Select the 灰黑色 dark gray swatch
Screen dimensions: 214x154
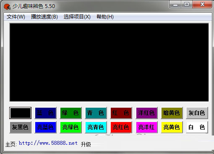click(x=21, y=127)
